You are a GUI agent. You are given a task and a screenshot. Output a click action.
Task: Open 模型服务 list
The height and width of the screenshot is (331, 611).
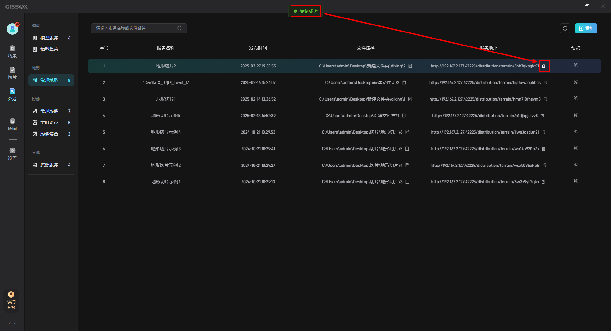51,38
